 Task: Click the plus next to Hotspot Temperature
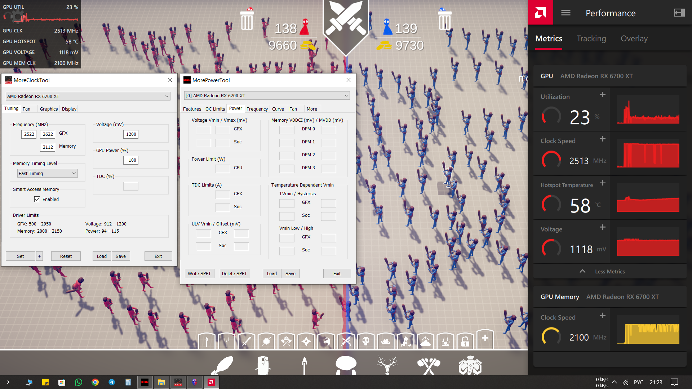click(603, 183)
